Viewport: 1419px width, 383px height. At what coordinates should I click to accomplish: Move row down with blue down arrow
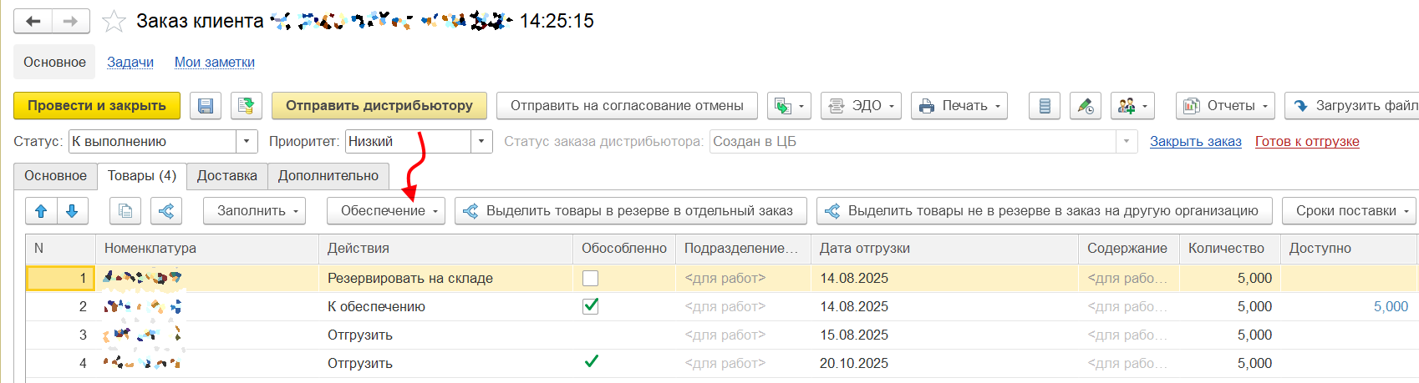point(72,211)
